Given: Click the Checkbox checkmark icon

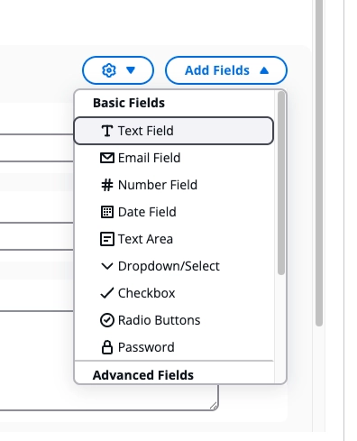Looking at the screenshot, I should tap(107, 293).
